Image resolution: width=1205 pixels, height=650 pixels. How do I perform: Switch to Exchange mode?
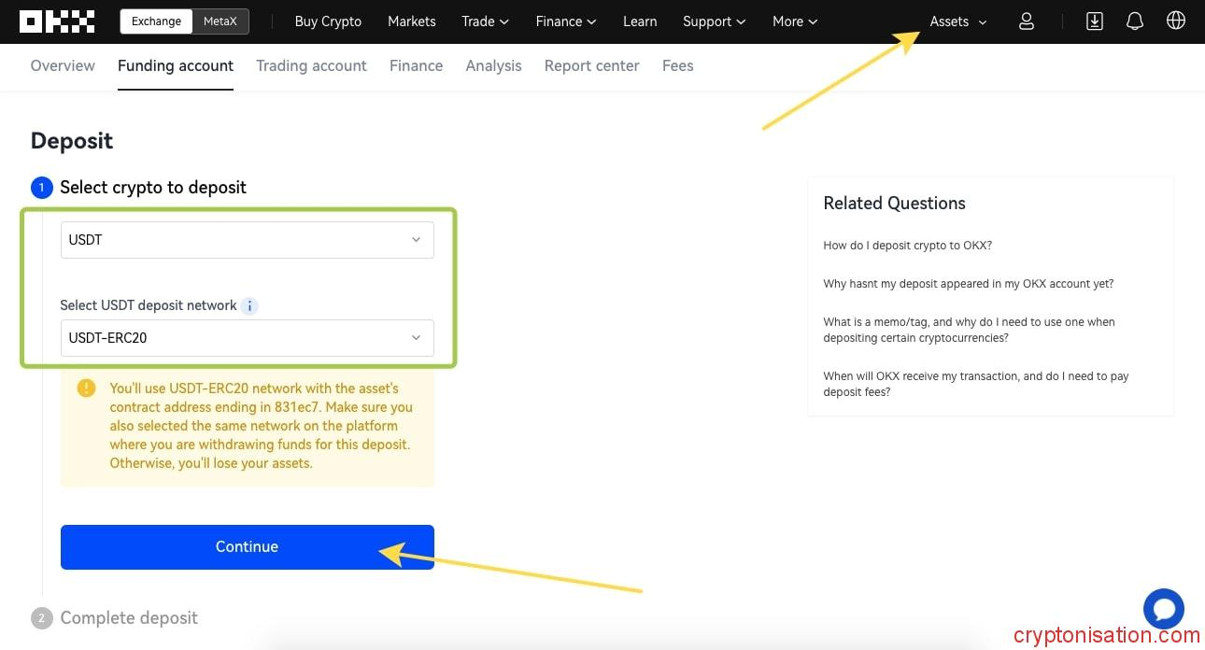pyautogui.click(x=156, y=21)
